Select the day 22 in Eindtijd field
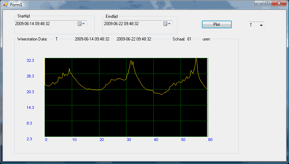Screen dimensions: 289x164 [x=121, y=24]
